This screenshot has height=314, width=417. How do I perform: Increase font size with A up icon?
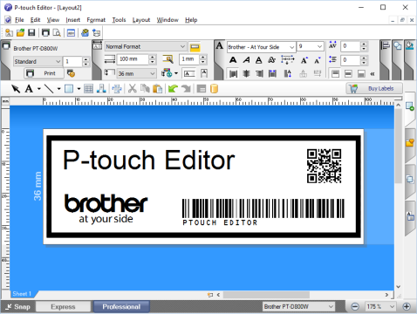point(304,60)
